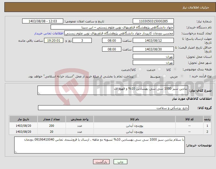The width and height of the screenshot is (216, 169).
Task: Click quantity 200 in row 1
Action: [x=51, y=126]
